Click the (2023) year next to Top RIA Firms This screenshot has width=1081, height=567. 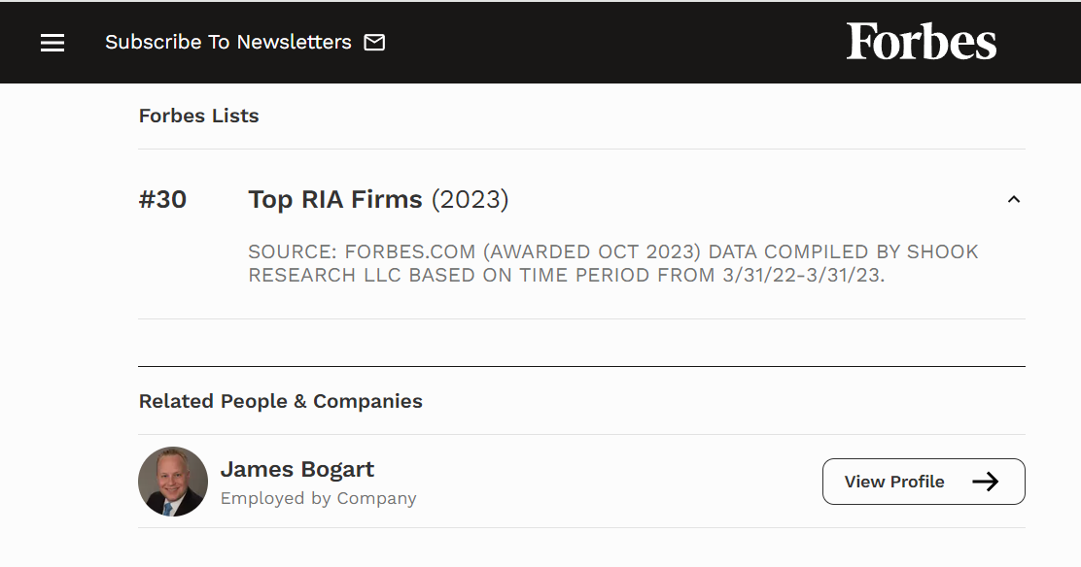pos(471,200)
